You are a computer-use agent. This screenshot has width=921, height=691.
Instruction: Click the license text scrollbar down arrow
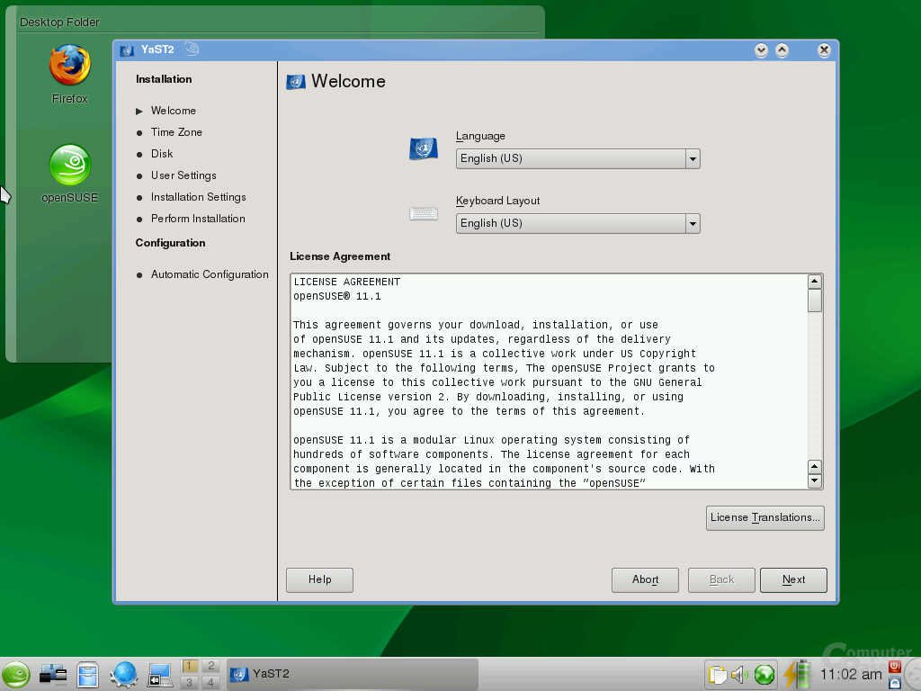(815, 481)
